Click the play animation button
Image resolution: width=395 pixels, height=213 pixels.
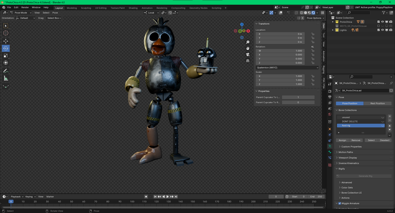167,197
